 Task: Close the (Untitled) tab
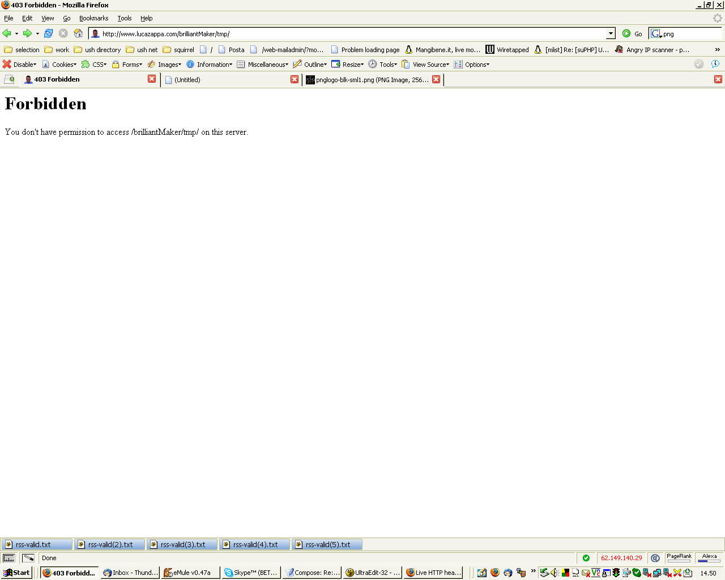click(295, 79)
